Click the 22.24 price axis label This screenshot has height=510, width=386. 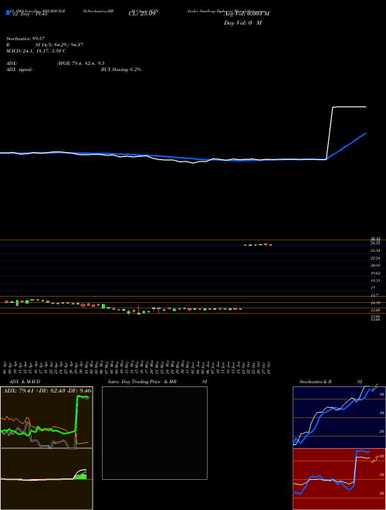[x=376, y=258]
